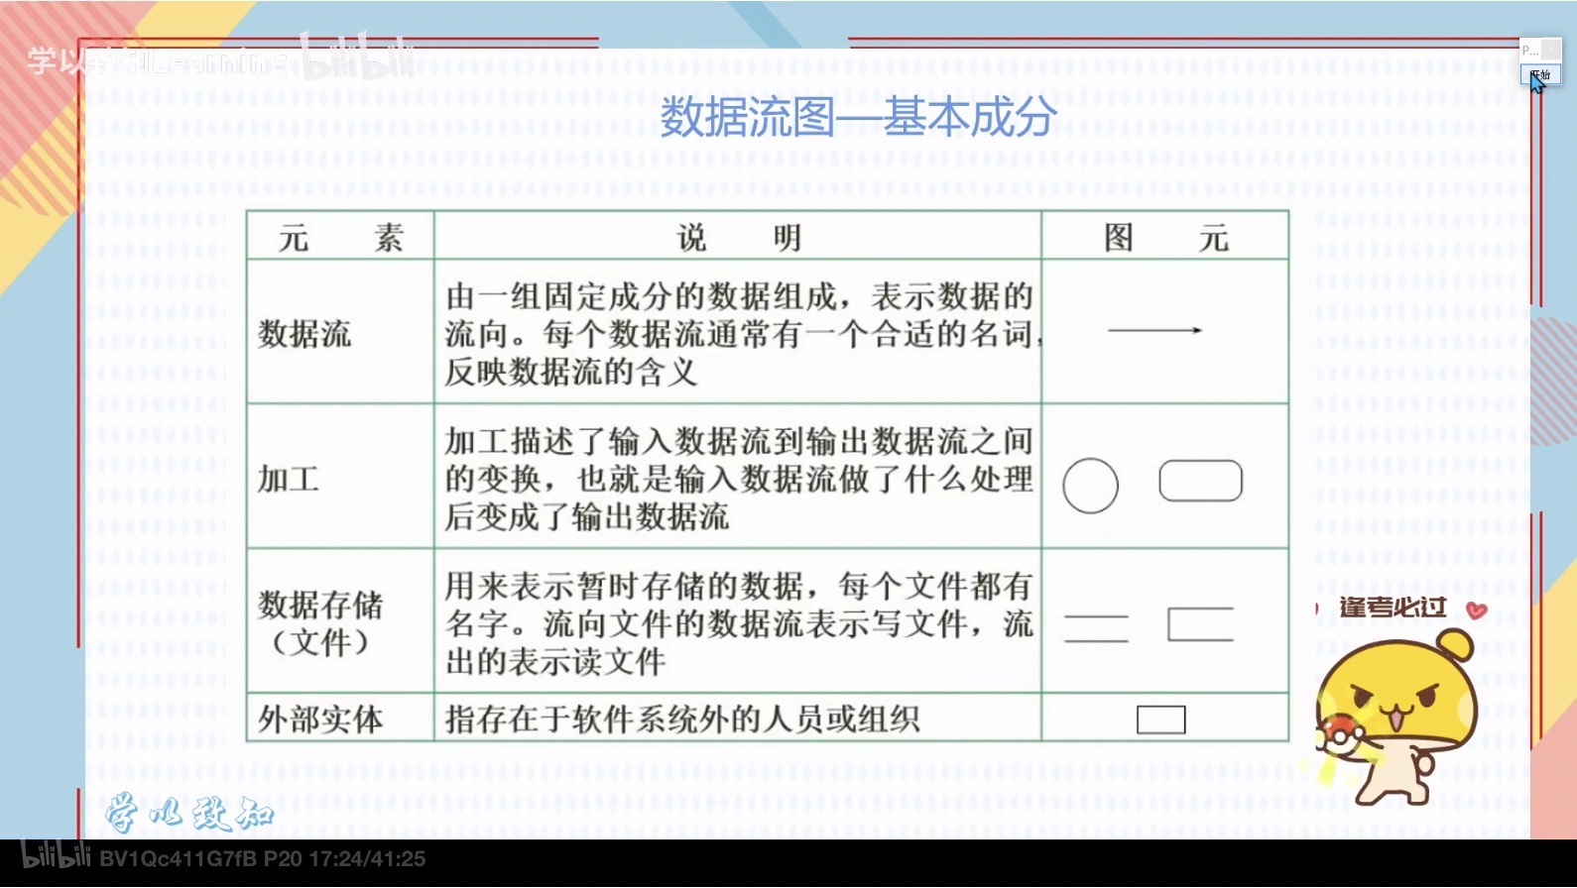Click the 图元 column header
Image resolution: width=1577 pixels, height=888 pixels.
pos(1165,238)
